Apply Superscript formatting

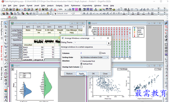(x=94, y=13)
